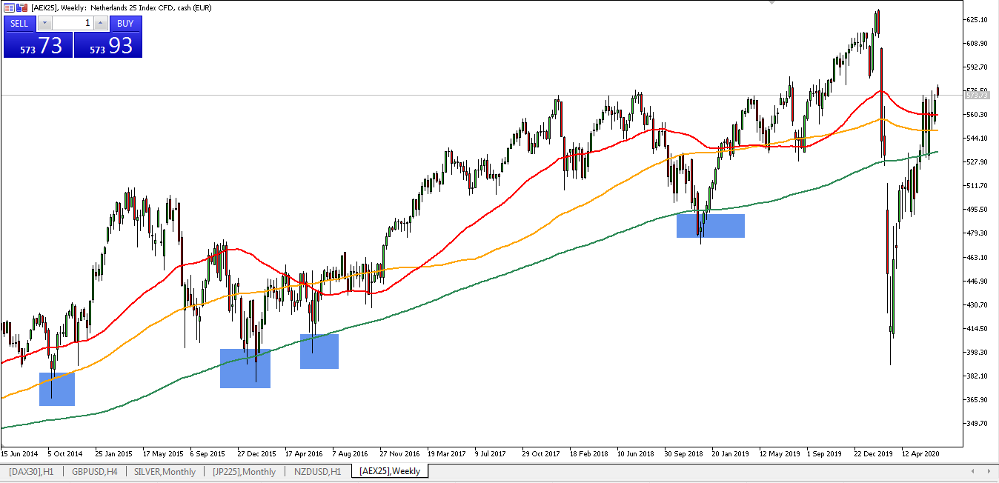Open the Depth of Market icon
999x483 pixels.
click(22, 7)
